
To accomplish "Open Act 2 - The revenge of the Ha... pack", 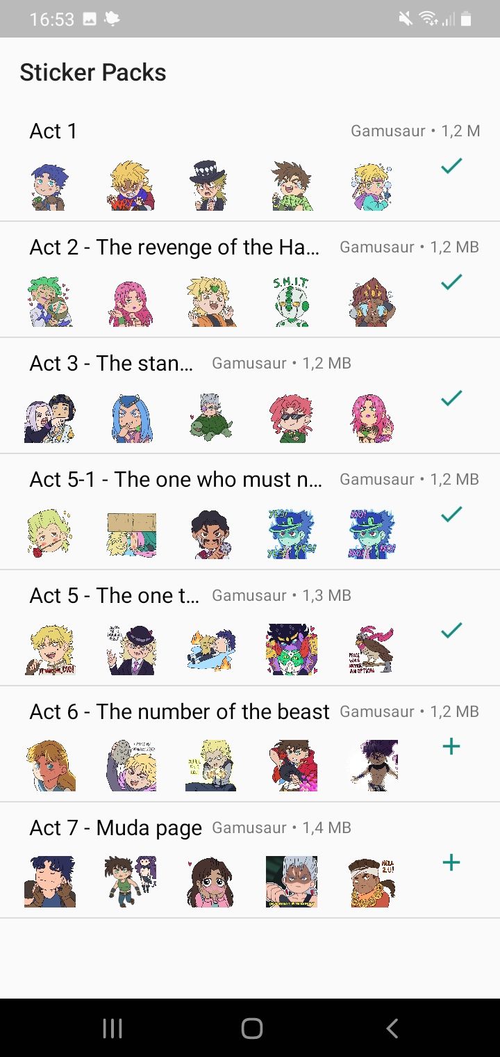I will pyautogui.click(x=175, y=247).
